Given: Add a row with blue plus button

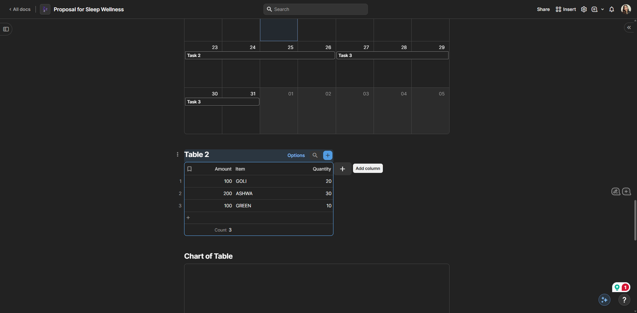Looking at the screenshot, I should pyautogui.click(x=327, y=155).
